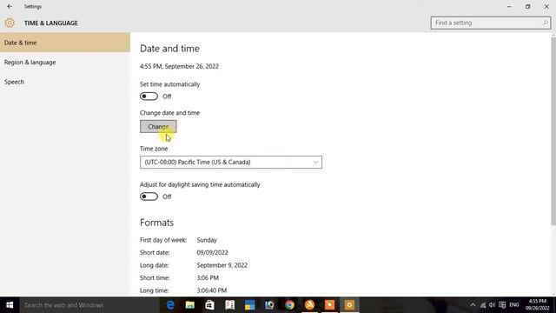Click the First day of week value Sunday
The height and width of the screenshot is (313, 556).
pyautogui.click(x=207, y=240)
